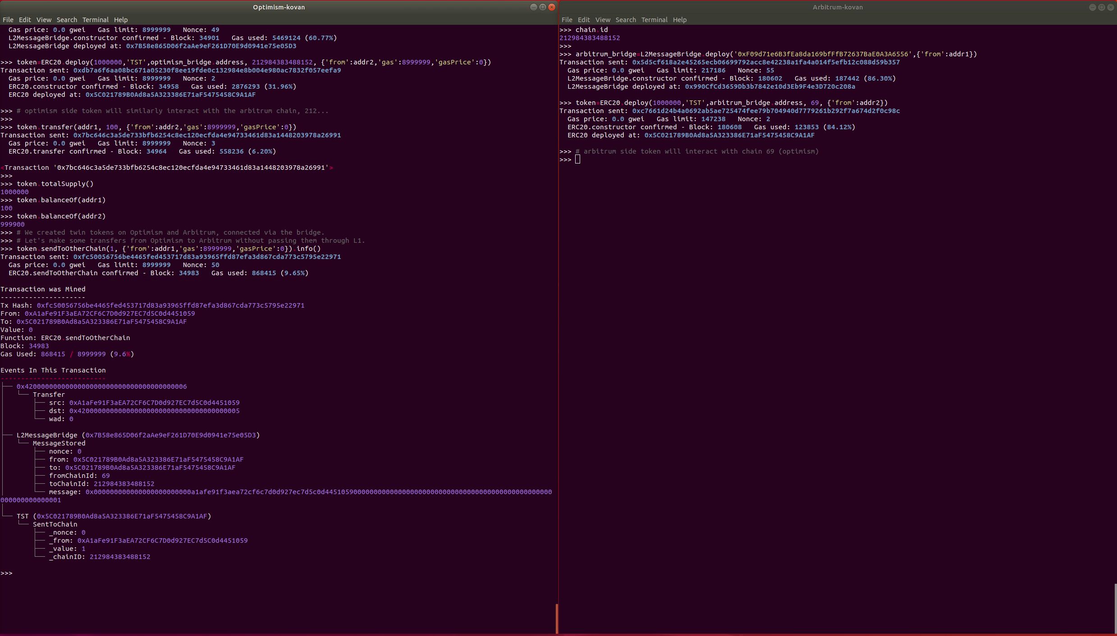Click L2MessageBridge event address 0x7B58e865...
This screenshot has width=1117, height=636.
(170, 435)
